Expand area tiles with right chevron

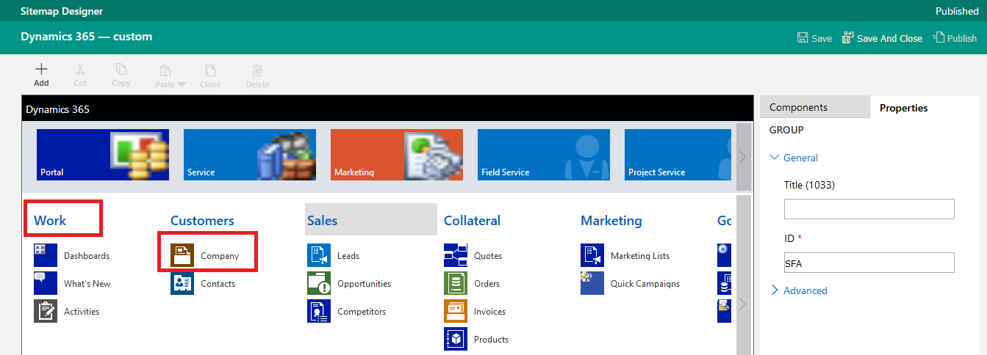click(x=743, y=156)
